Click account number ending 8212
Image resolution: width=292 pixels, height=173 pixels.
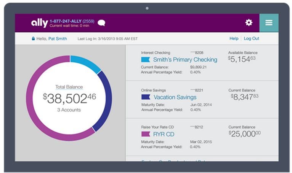coord(197,127)
